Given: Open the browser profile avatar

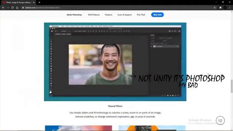Looking at the screenshot, I should point(225,8).
